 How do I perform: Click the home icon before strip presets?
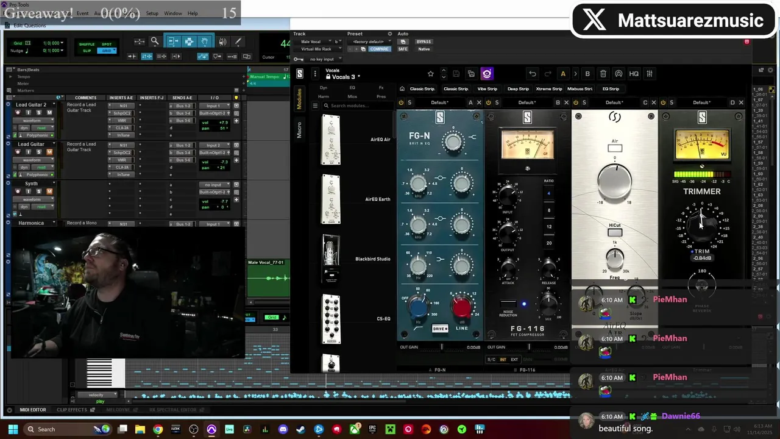pos(402,88)
